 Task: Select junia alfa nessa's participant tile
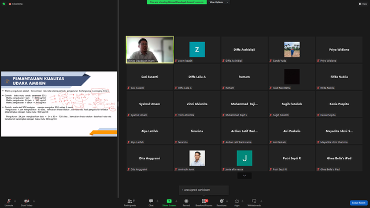245,158
